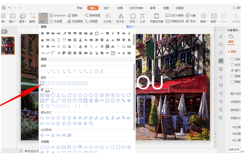Select the slide thumbnail in left panel

(x=8, y=45)
